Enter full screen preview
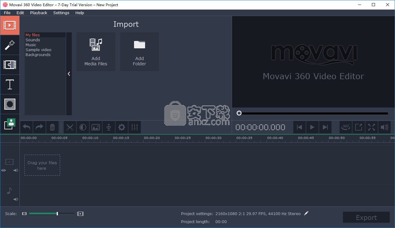Viewport: 395px width, 228px height. coord(372,127)
